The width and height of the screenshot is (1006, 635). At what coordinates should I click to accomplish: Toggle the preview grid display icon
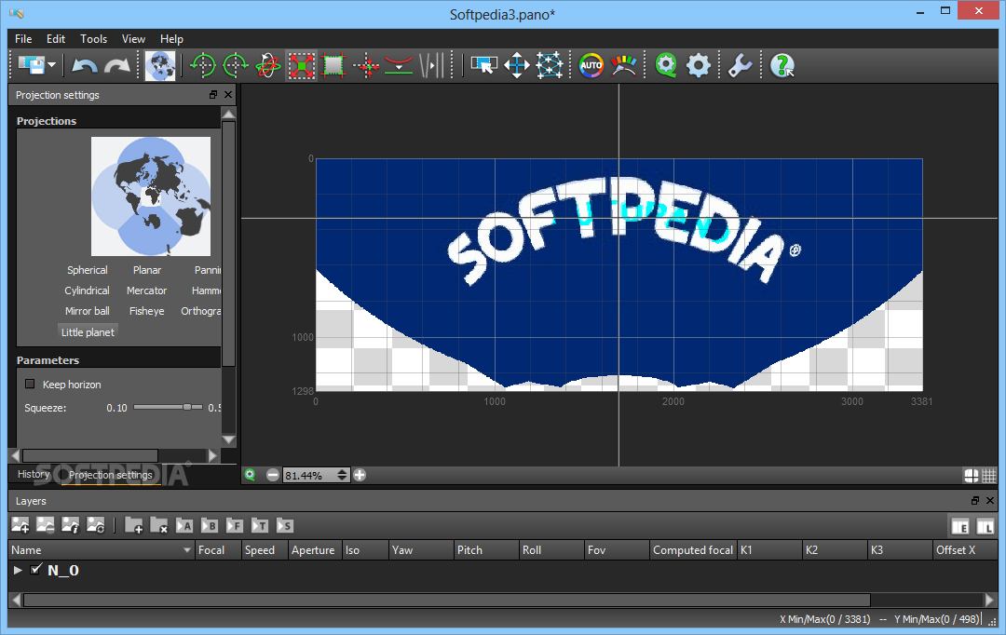pos(988,475)
